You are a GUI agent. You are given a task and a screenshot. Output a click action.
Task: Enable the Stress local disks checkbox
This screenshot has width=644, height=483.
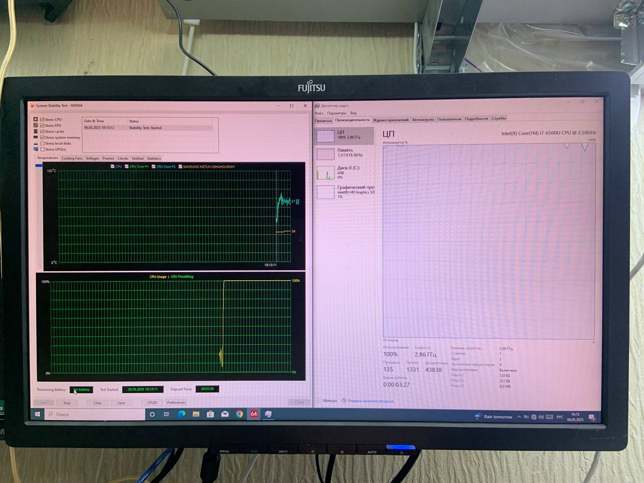(42, 143)
